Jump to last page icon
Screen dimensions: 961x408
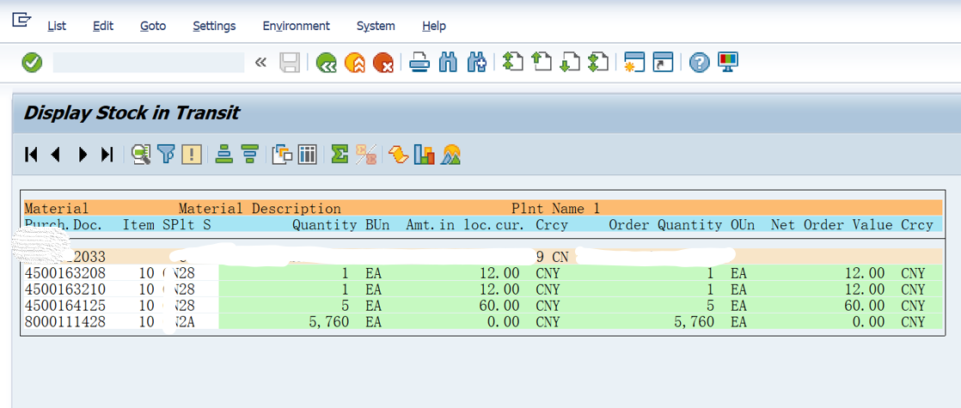tap(598, 63)
